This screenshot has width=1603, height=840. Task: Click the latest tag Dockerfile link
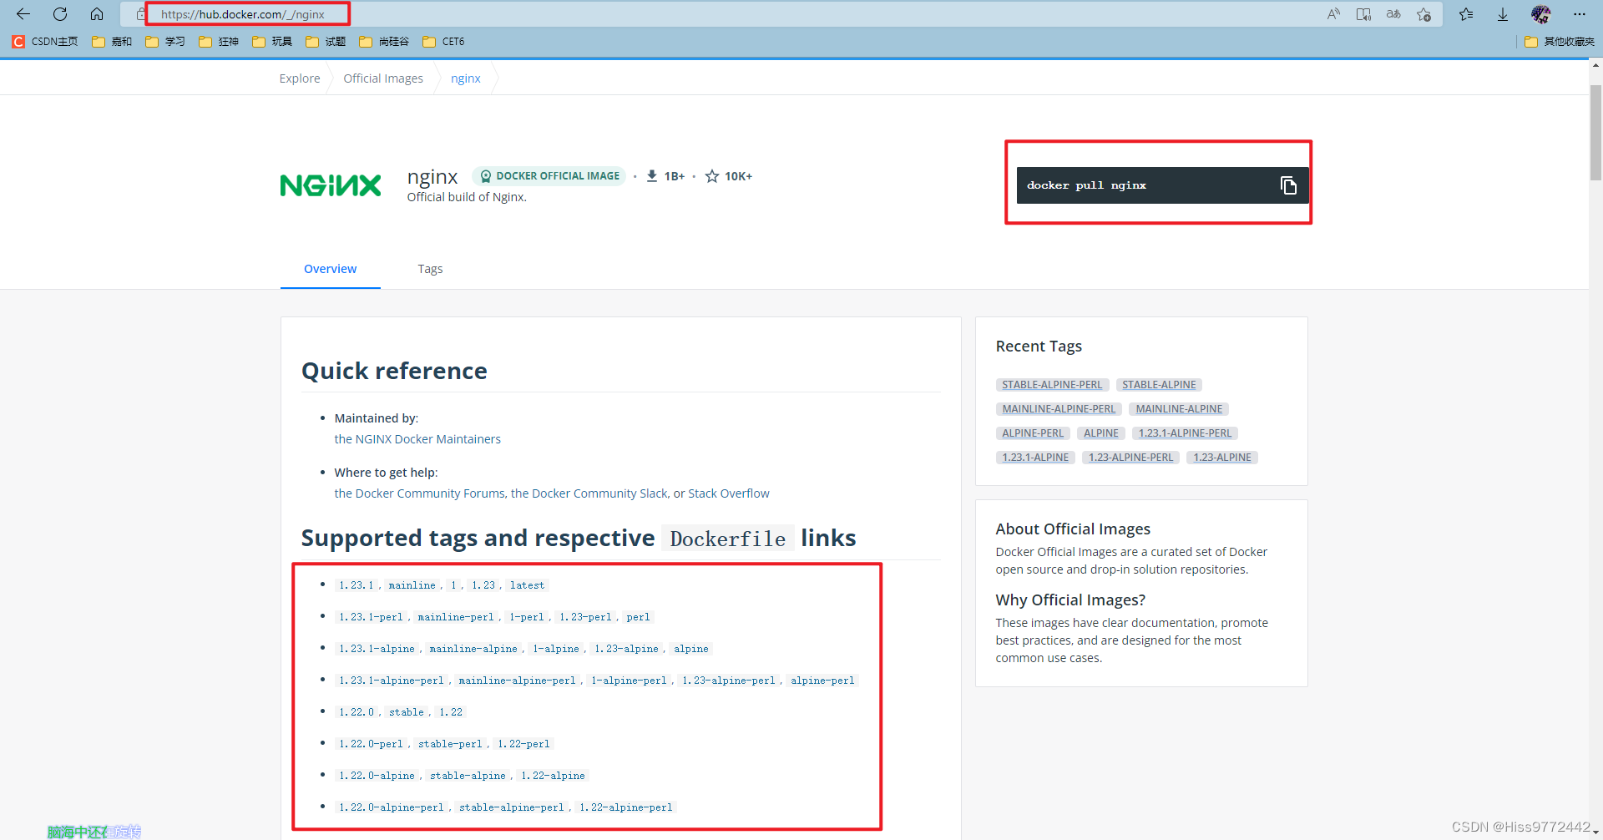[526, 584]
